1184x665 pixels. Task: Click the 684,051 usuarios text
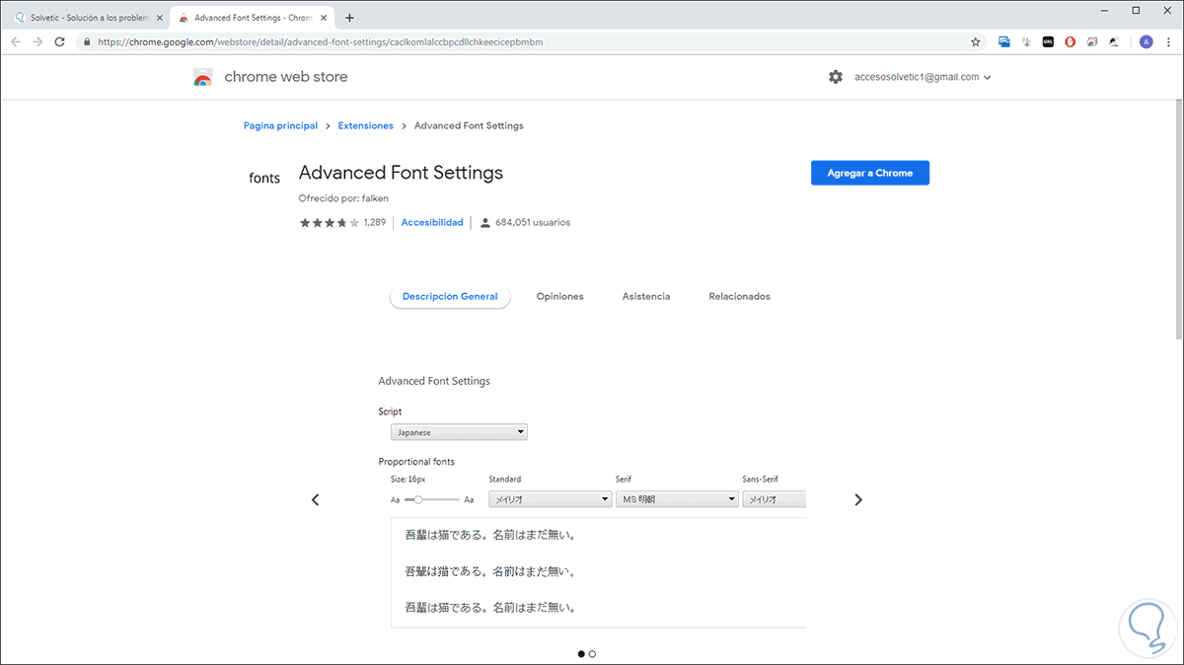pos(532,223)
